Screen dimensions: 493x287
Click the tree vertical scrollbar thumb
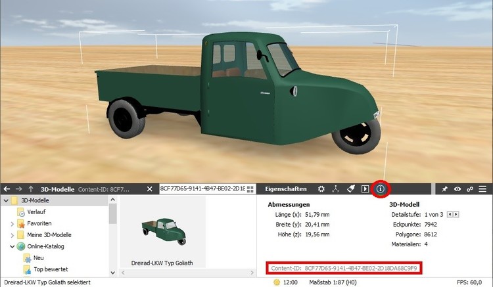[x=112, y=213]
